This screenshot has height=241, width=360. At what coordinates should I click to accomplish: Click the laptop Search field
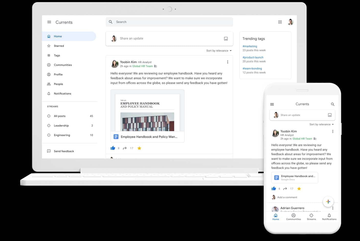(x=169, y=22)
